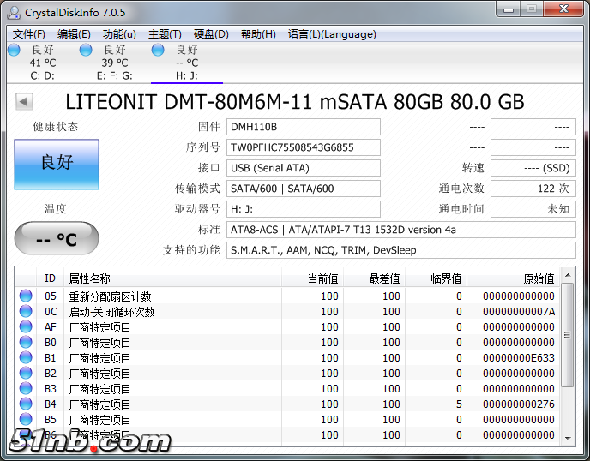The image size is (590, 461).
Task: Click the 属性名称 column header
Action: click(x=173, y=278)
